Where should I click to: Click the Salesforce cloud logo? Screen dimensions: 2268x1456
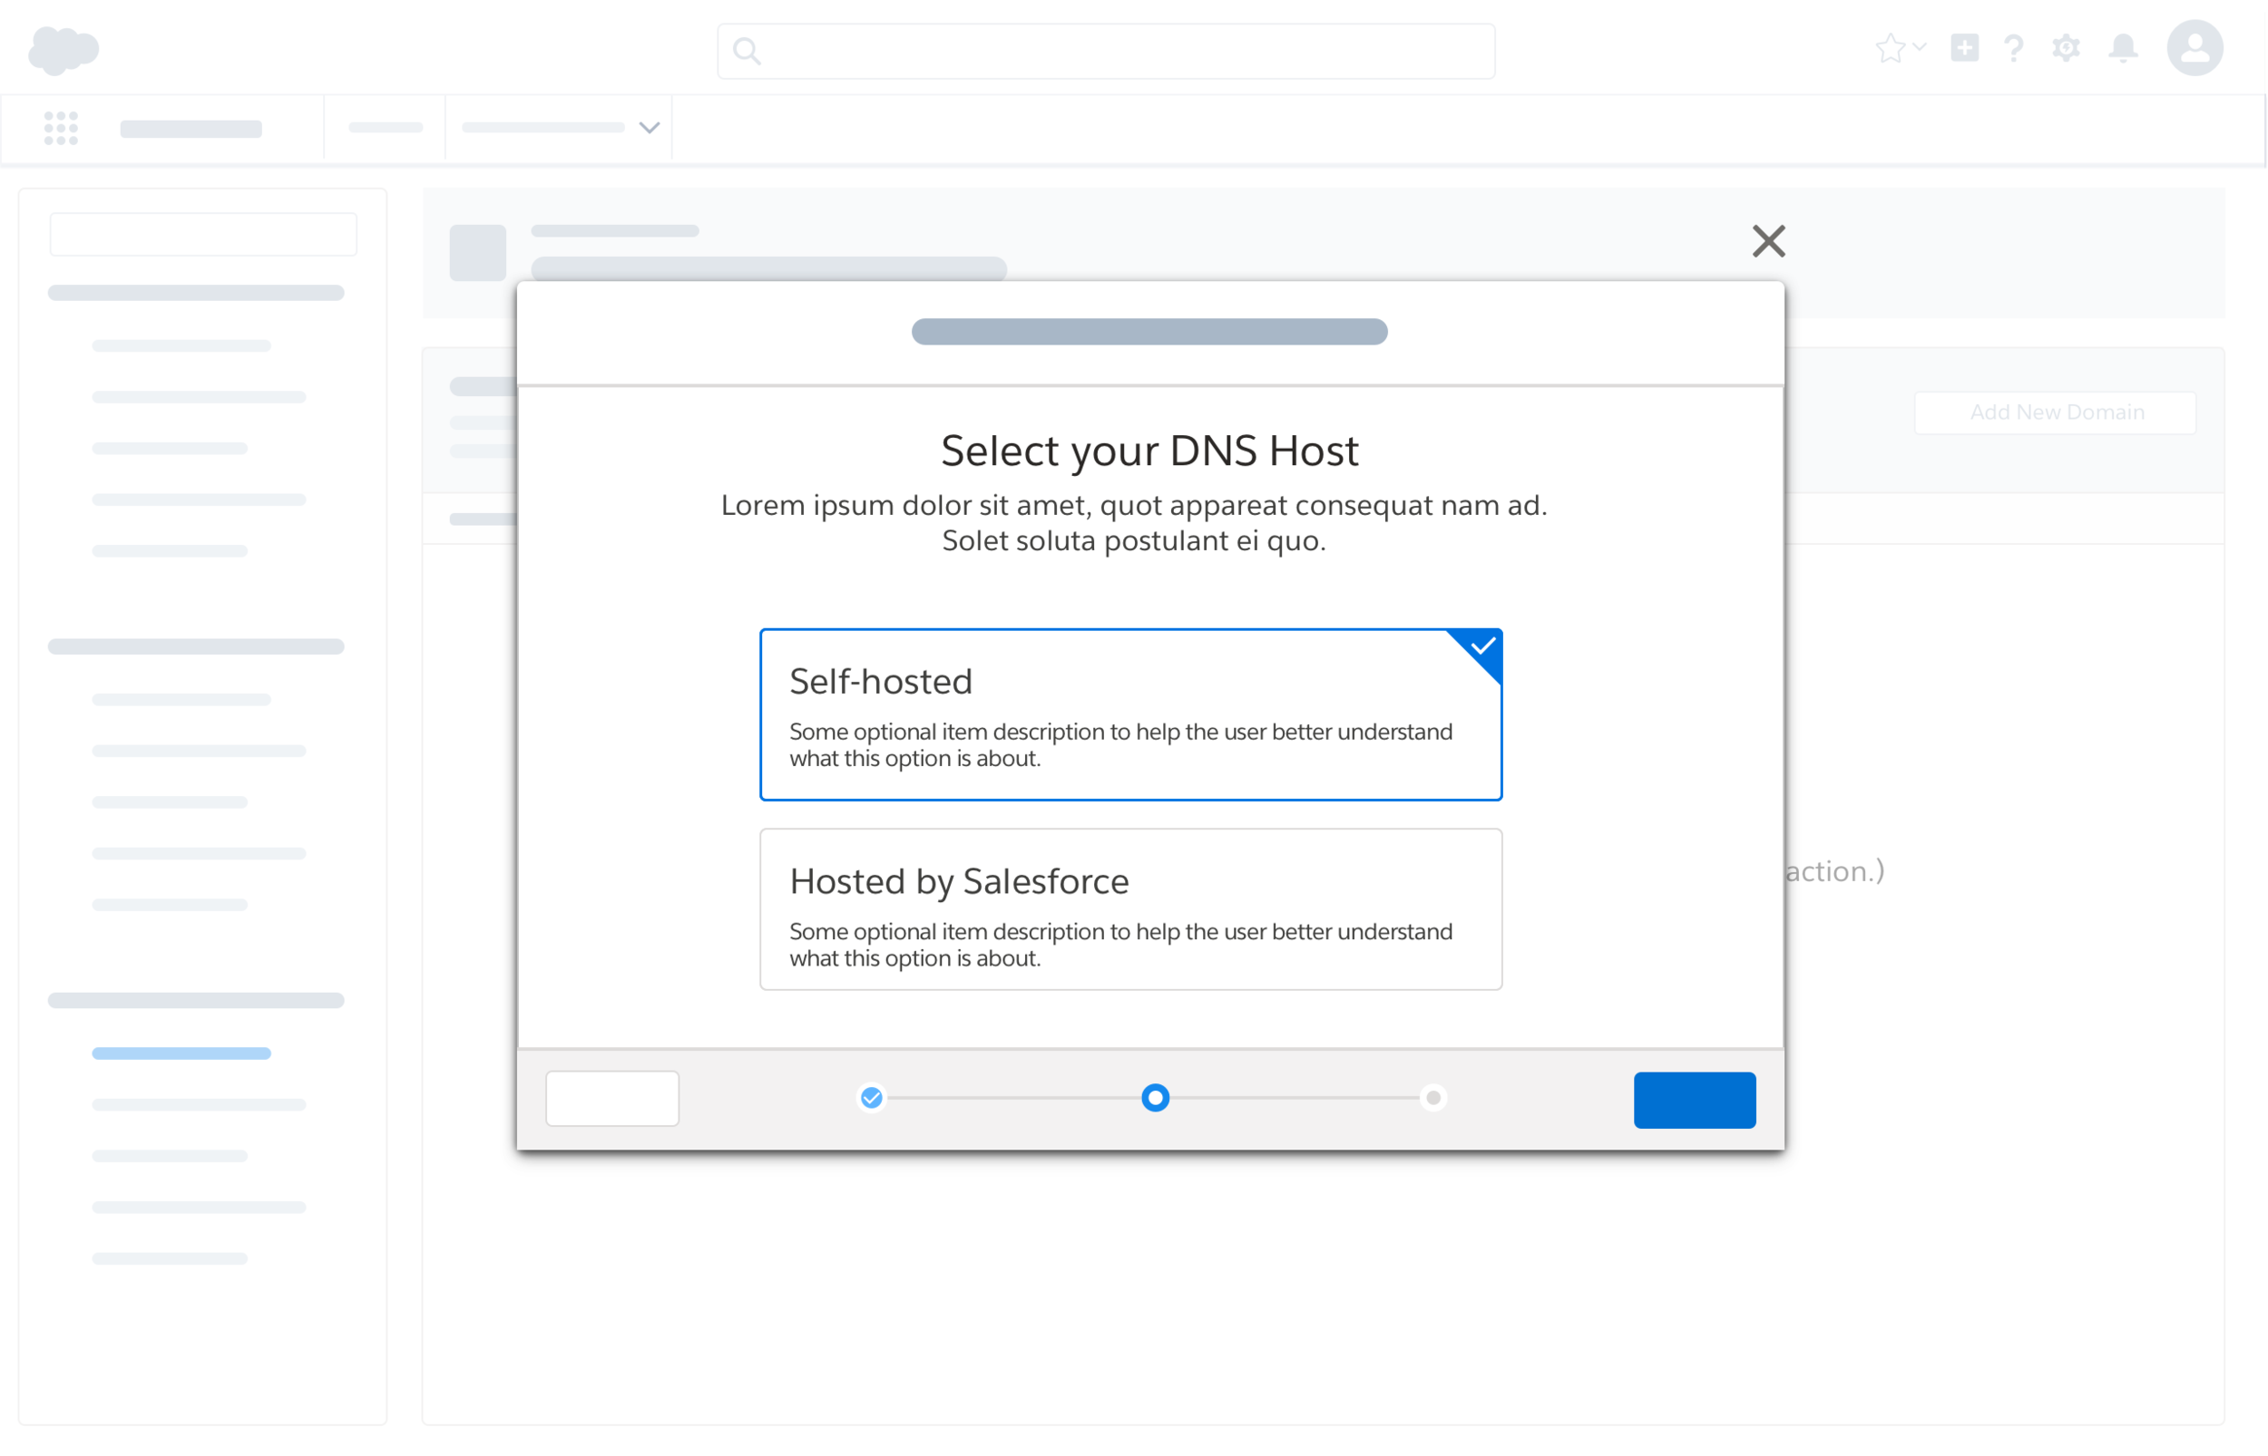(x=64, y=49)
